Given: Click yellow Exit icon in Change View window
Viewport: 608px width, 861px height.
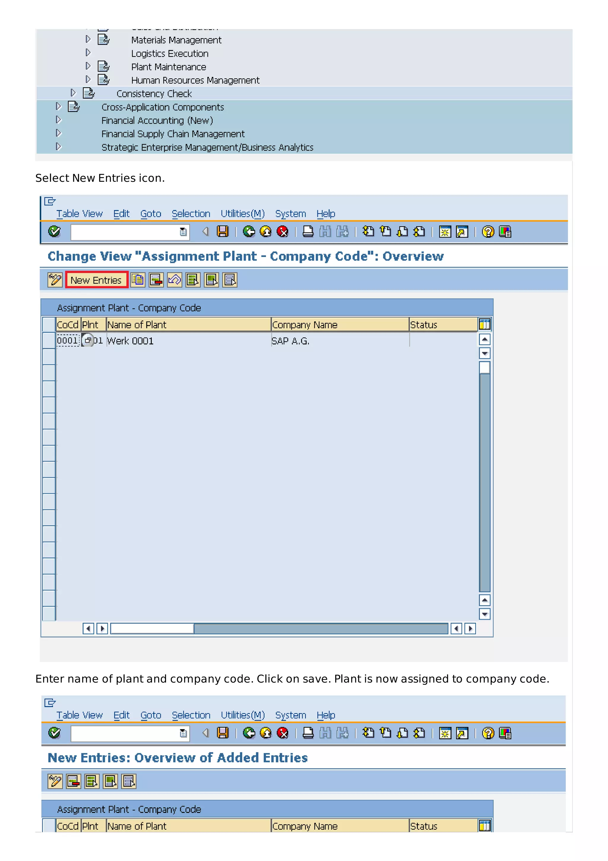Looking at the screenshot, I should [266, 231].
